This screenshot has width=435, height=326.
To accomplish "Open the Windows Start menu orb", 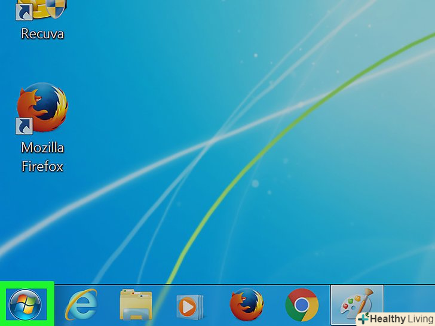I will click(25, 305).
